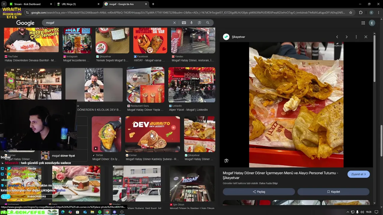Click the Google logo
383x215 pixels.
[25, 23]
